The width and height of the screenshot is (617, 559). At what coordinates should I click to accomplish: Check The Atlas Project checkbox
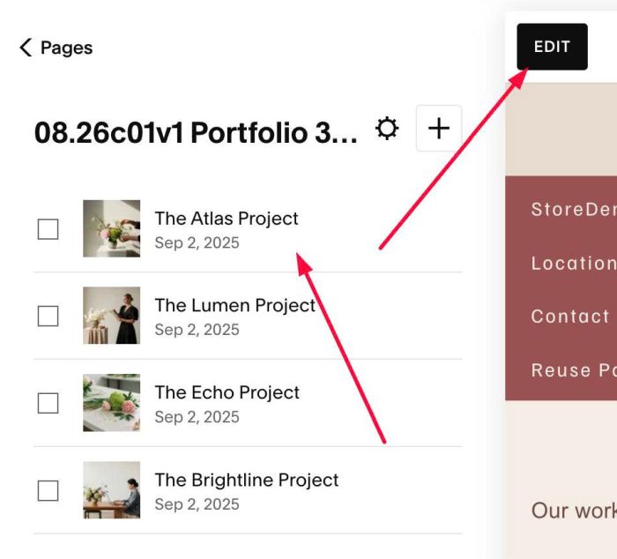coord(48,229)
